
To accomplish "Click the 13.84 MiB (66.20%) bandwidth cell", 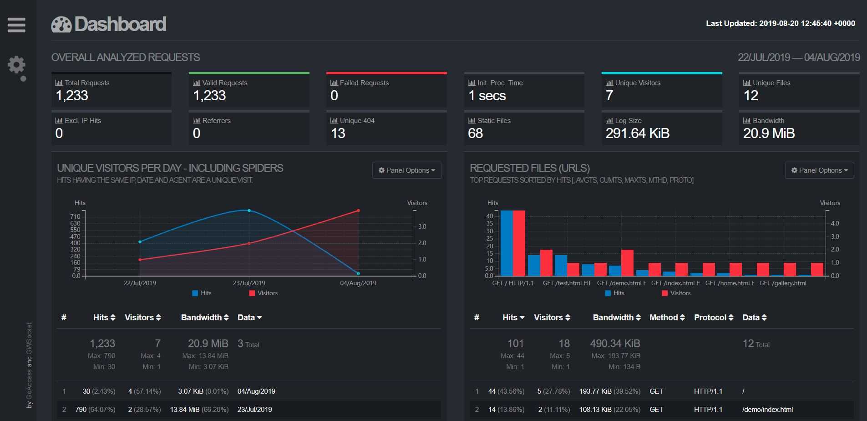I will click(x=199, y=410).
